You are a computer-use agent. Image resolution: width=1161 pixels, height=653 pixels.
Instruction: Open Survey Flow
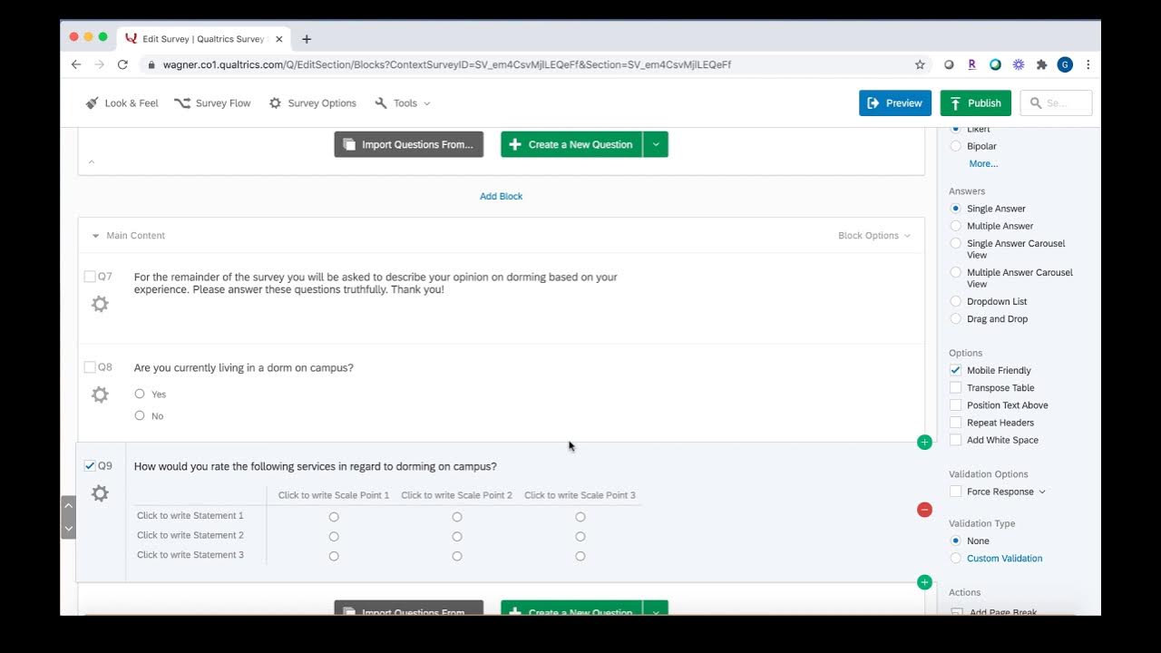click(x=212, y=103)
